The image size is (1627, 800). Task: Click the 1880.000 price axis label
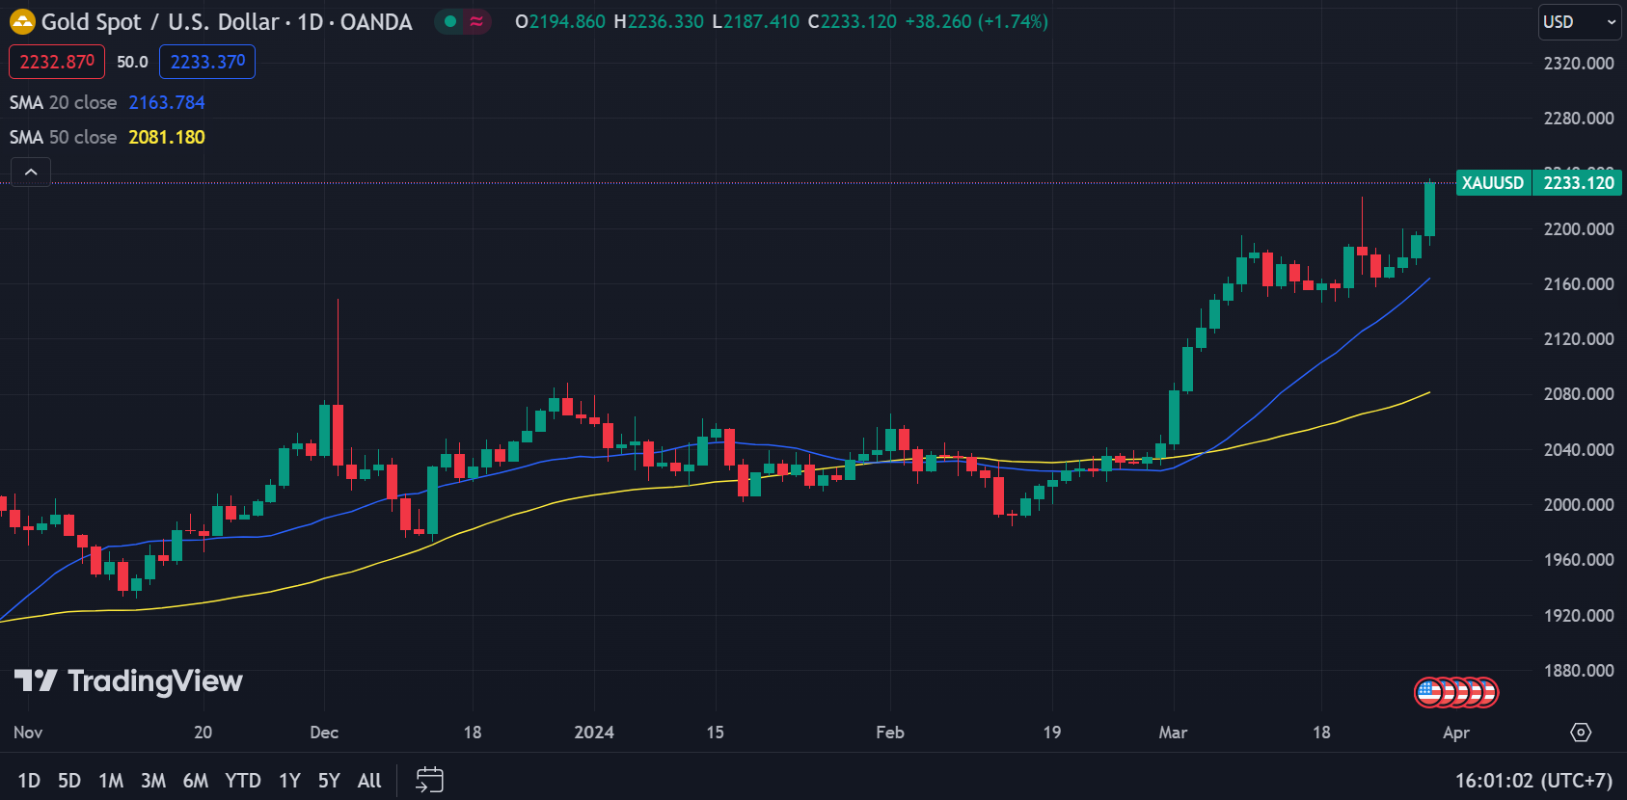click(1578, 671)
